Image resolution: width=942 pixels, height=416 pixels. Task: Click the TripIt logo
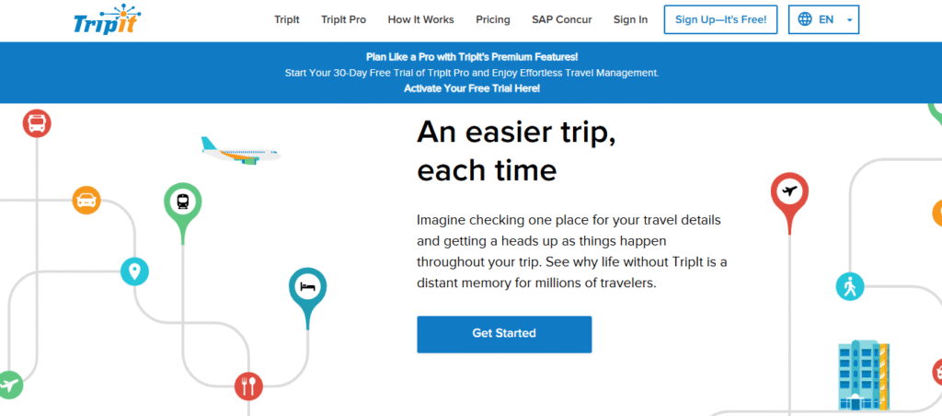[x=107, y=19]
